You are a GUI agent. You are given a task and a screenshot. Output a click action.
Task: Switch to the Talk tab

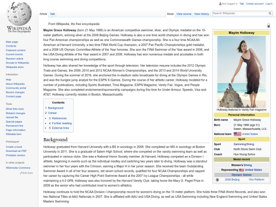tap(52, 14)
